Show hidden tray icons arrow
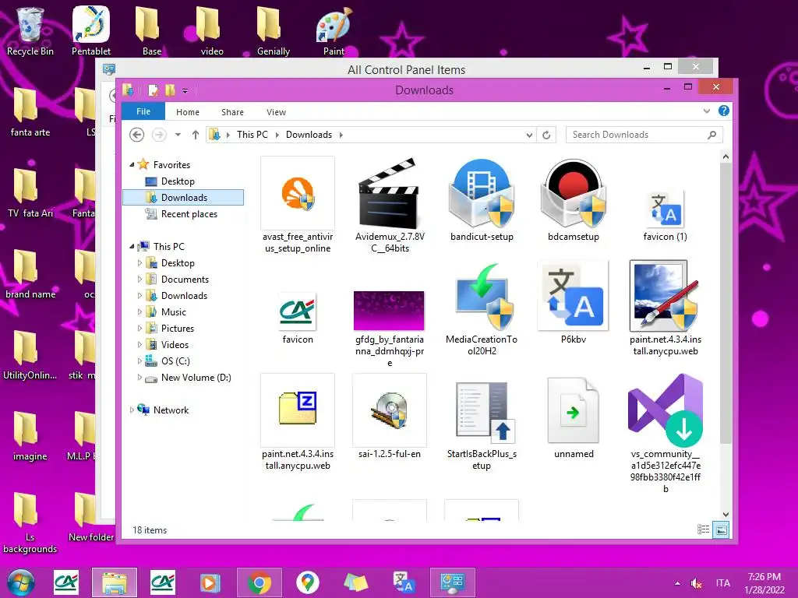This screenshot has height=598, width=798. [x=677, y=583]
